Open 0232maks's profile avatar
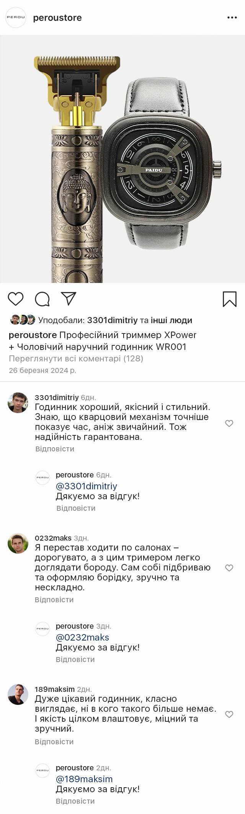The image size is (245, 814). 18,543
